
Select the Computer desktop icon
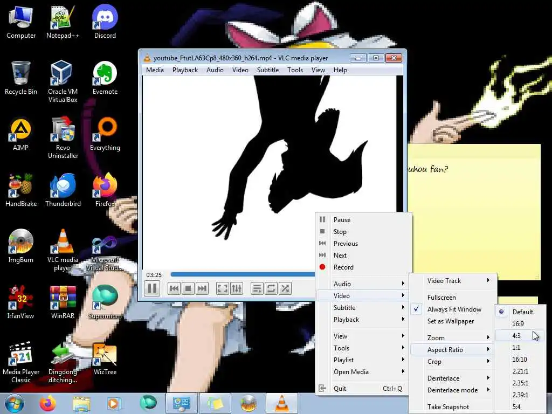pyautogui.click(x=21, y=22)
